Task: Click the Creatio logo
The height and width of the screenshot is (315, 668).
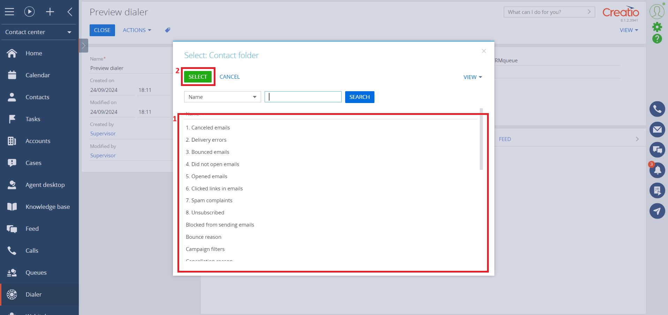Action: click(x=621, y=12)
